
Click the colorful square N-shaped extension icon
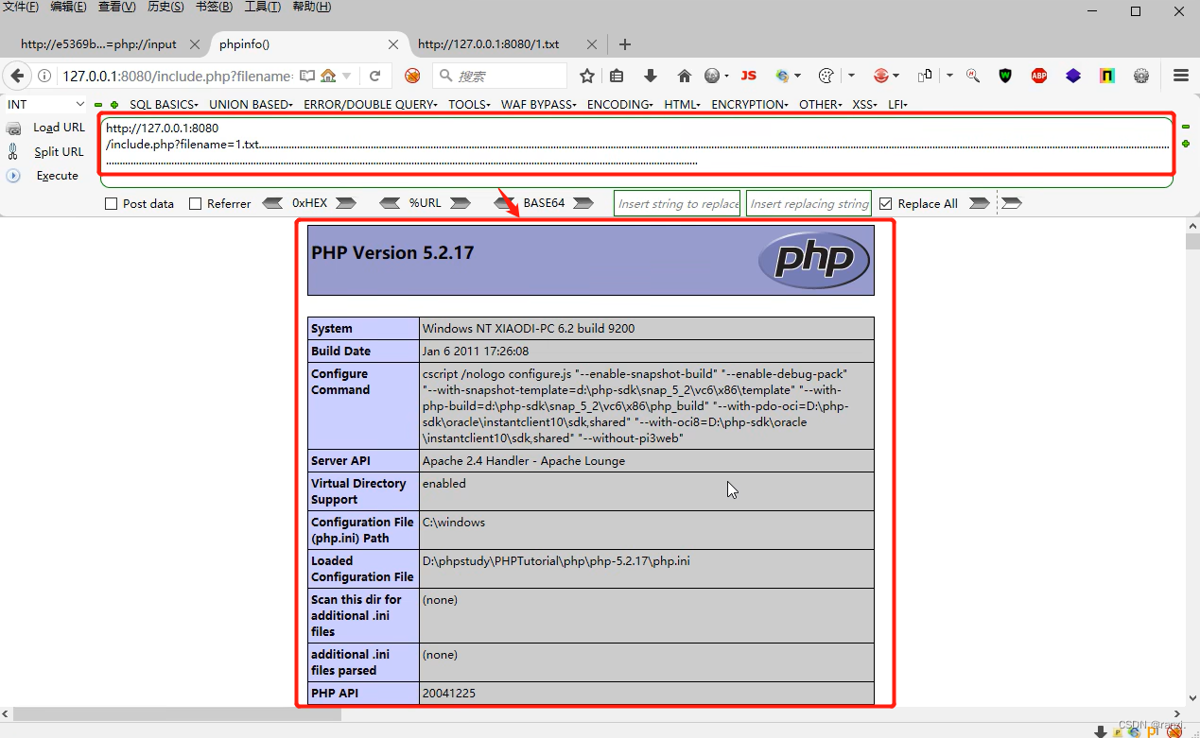pos(1107,76)
